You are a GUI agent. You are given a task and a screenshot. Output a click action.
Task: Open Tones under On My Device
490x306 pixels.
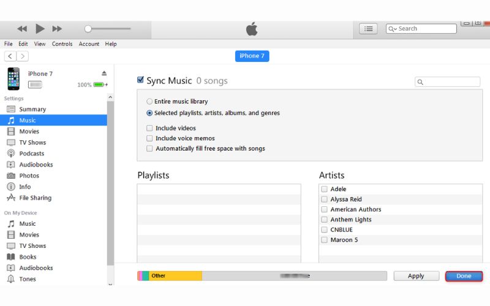53,279
